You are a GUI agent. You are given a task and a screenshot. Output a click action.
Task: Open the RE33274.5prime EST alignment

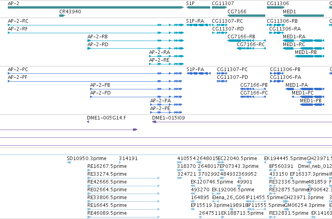123,178
